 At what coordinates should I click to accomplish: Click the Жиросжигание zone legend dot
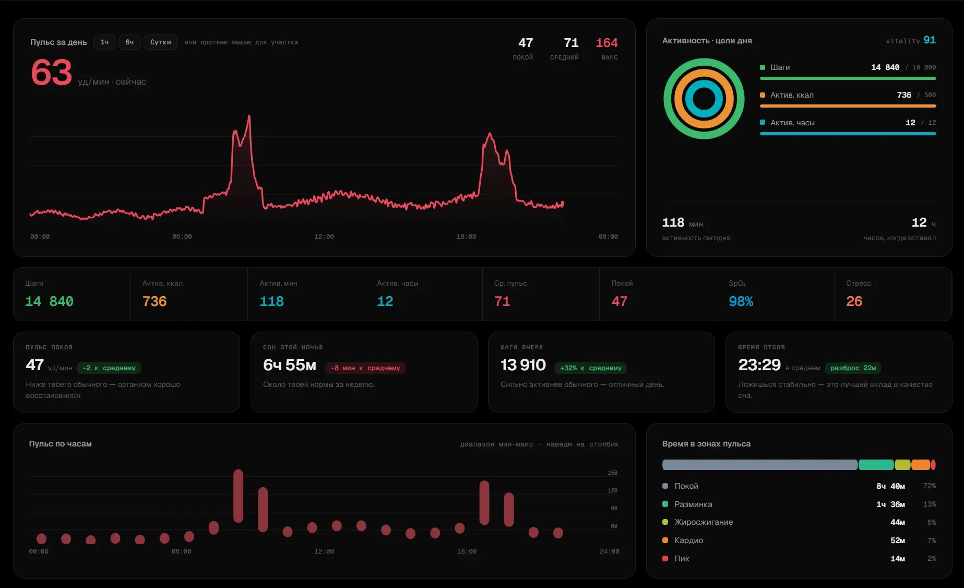pos(665,522)
